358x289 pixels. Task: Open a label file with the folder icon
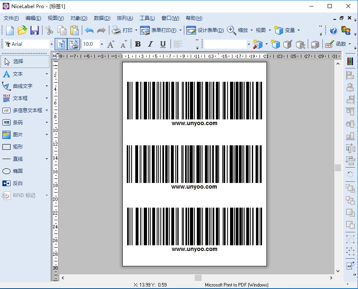coord(22,30)
